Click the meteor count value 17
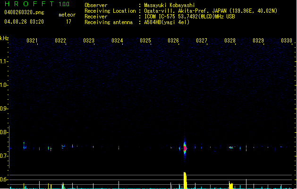The image size is (297, 189). tap(68, 22)
